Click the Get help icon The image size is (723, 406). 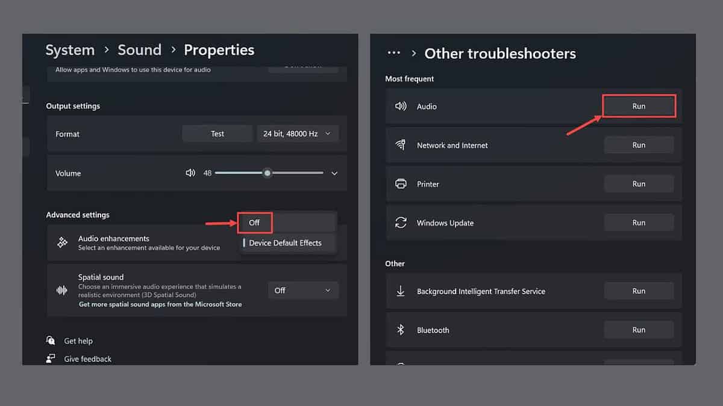pyautogui.click(x=51, y=340)
